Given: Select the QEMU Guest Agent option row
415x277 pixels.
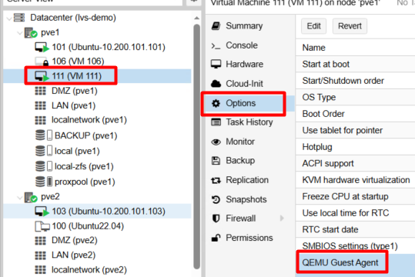Looking at the screenshot, I should click(355, 262).
